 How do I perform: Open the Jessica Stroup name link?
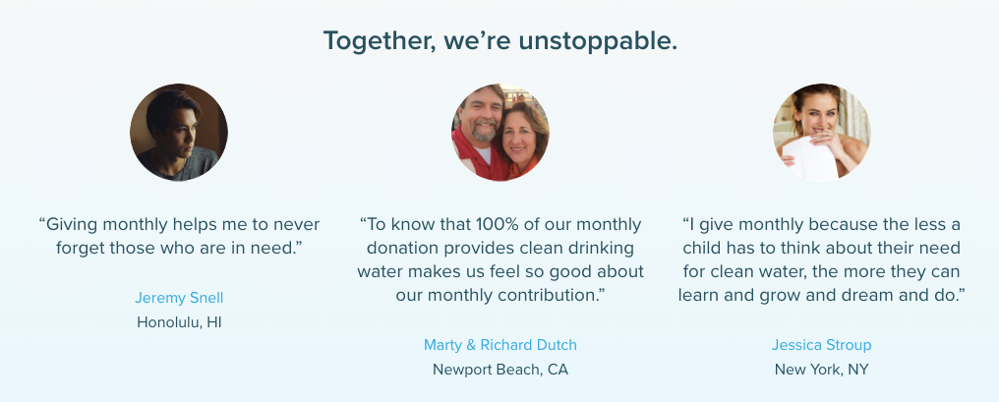(821, 345)
